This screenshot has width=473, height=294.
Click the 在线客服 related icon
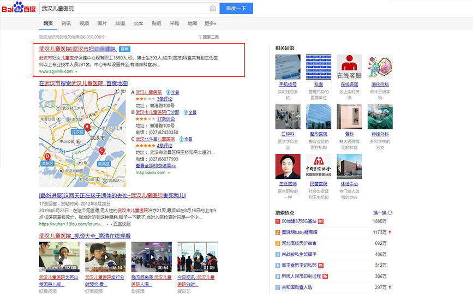coord(349,67)
